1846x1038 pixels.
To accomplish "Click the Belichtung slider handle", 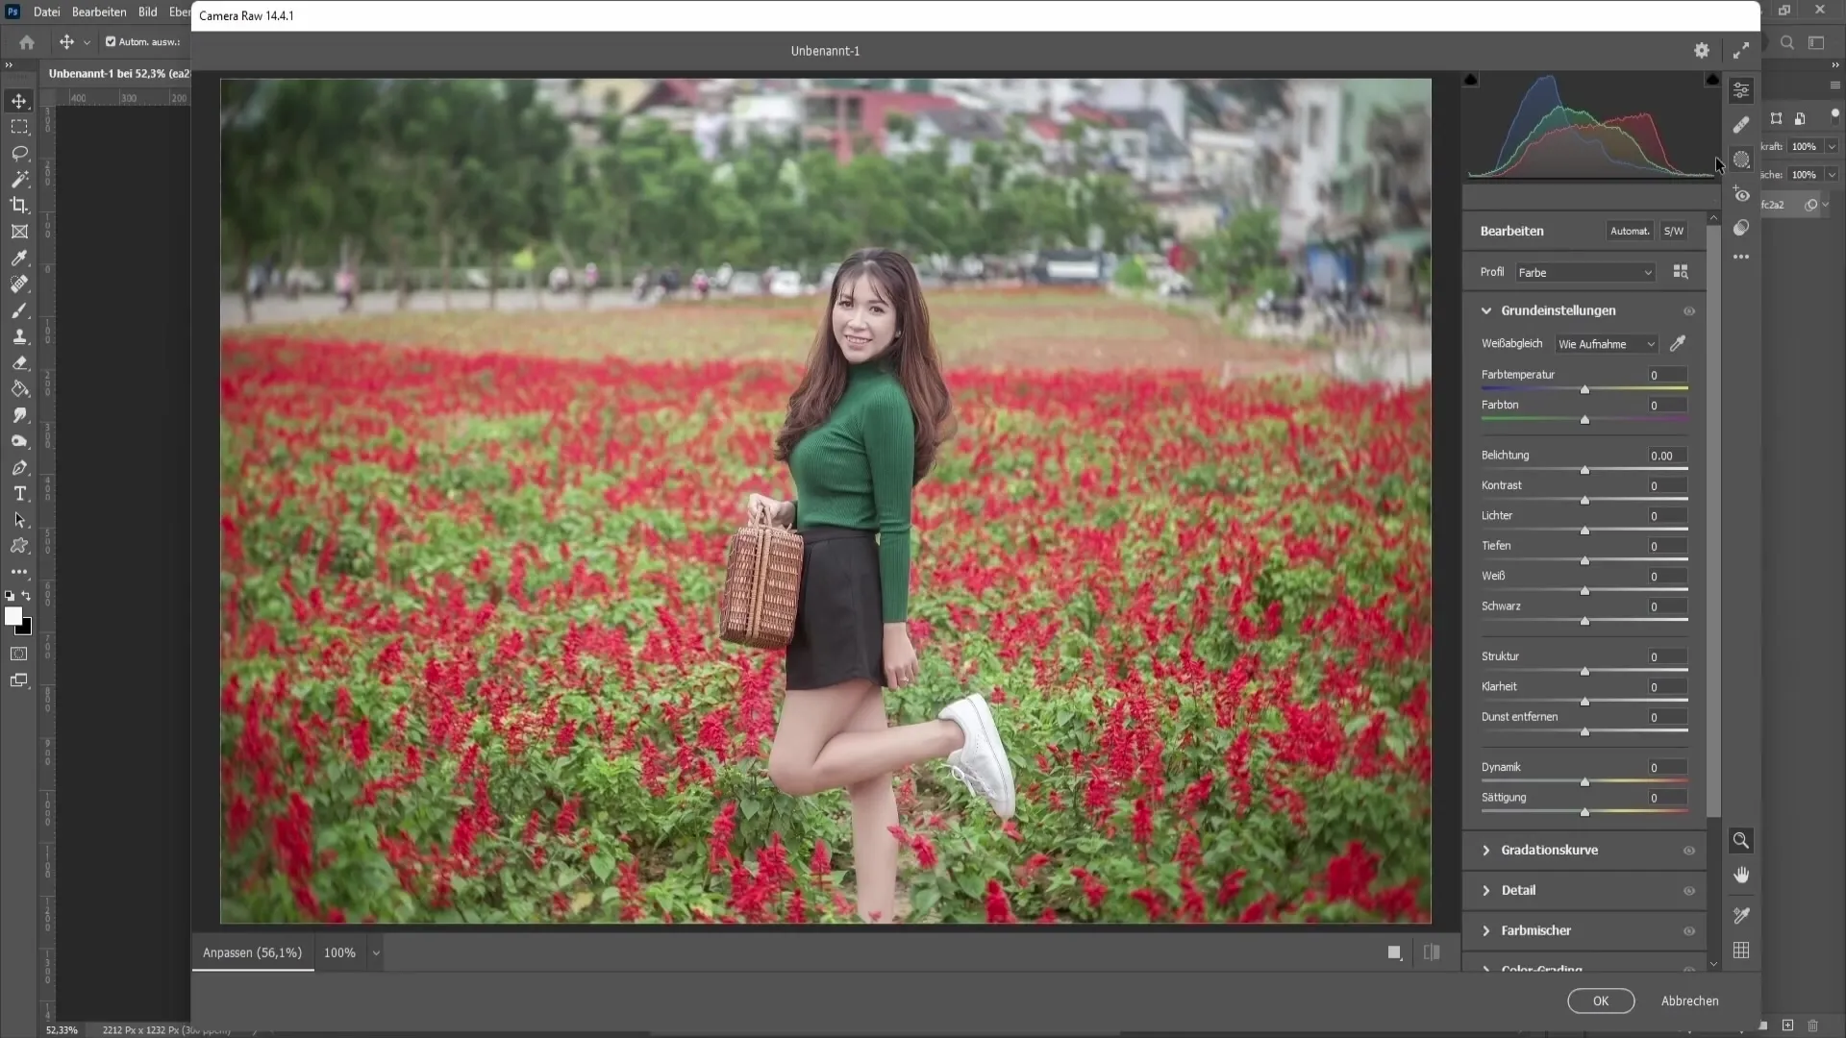I will tap(1584, 470).
